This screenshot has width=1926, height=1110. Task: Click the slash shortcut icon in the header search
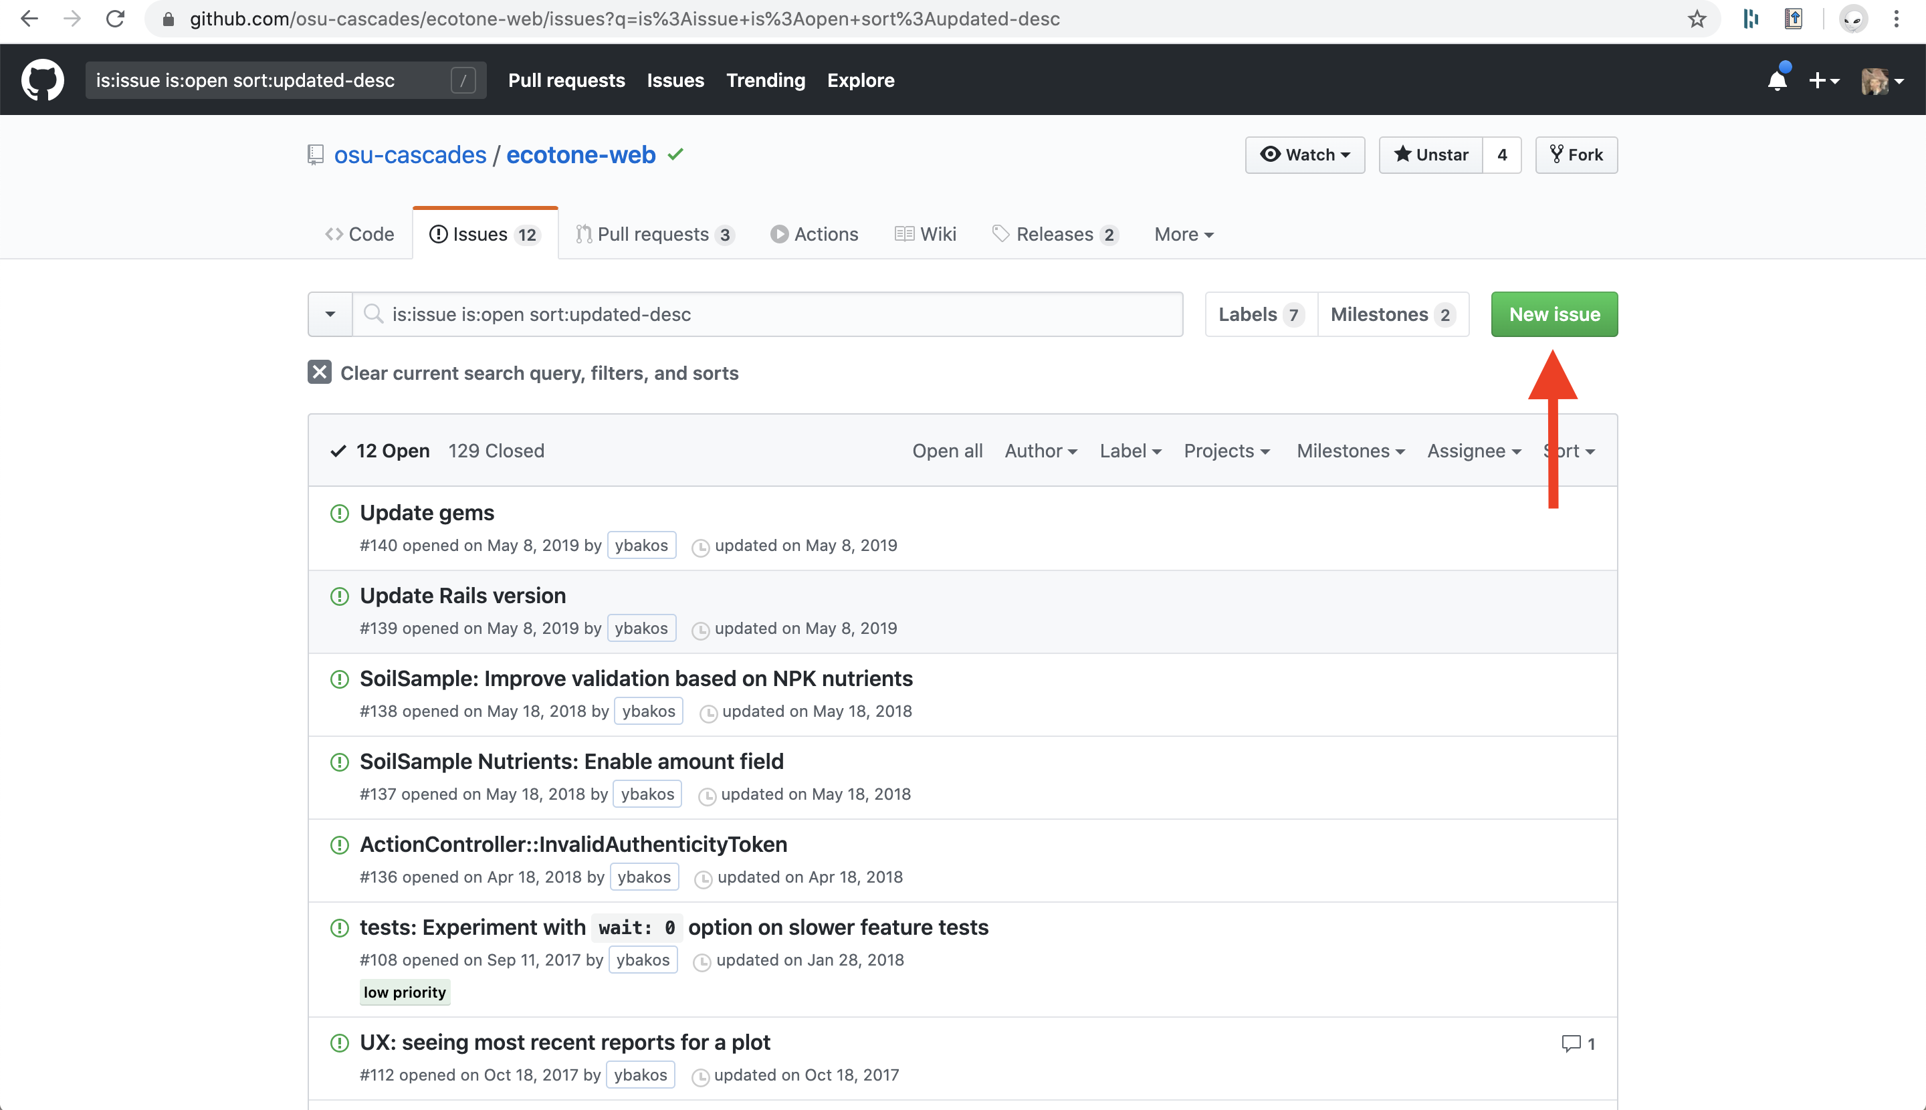(463, 80)
